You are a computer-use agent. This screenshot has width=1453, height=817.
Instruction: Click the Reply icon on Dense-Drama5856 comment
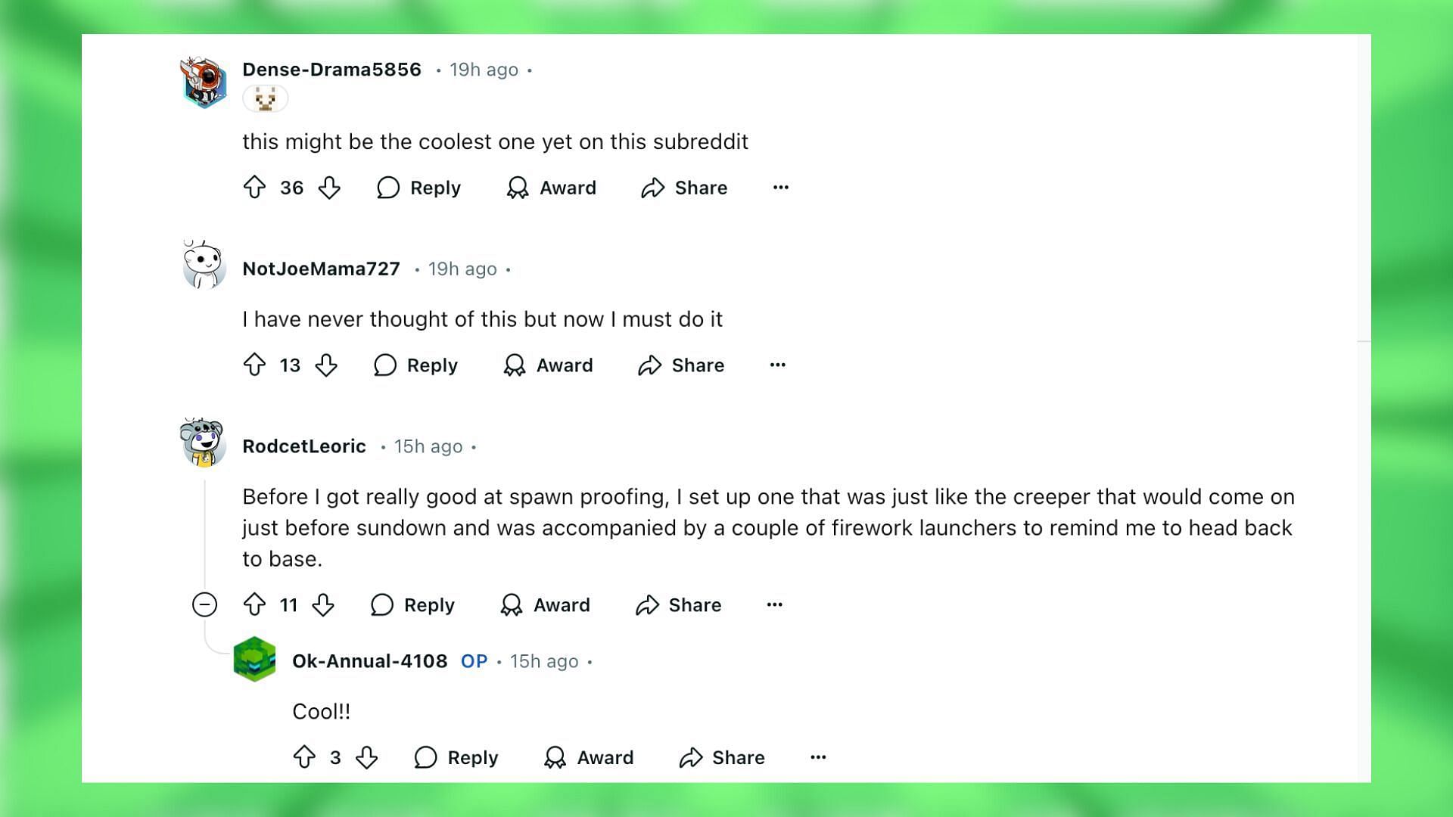point(388,188)
